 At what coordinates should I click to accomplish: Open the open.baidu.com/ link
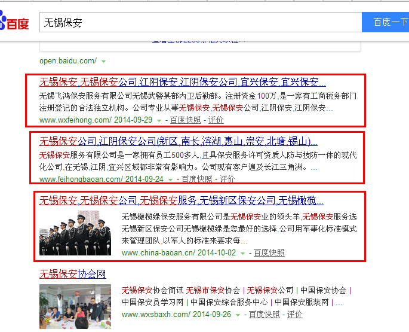point(68,61)
